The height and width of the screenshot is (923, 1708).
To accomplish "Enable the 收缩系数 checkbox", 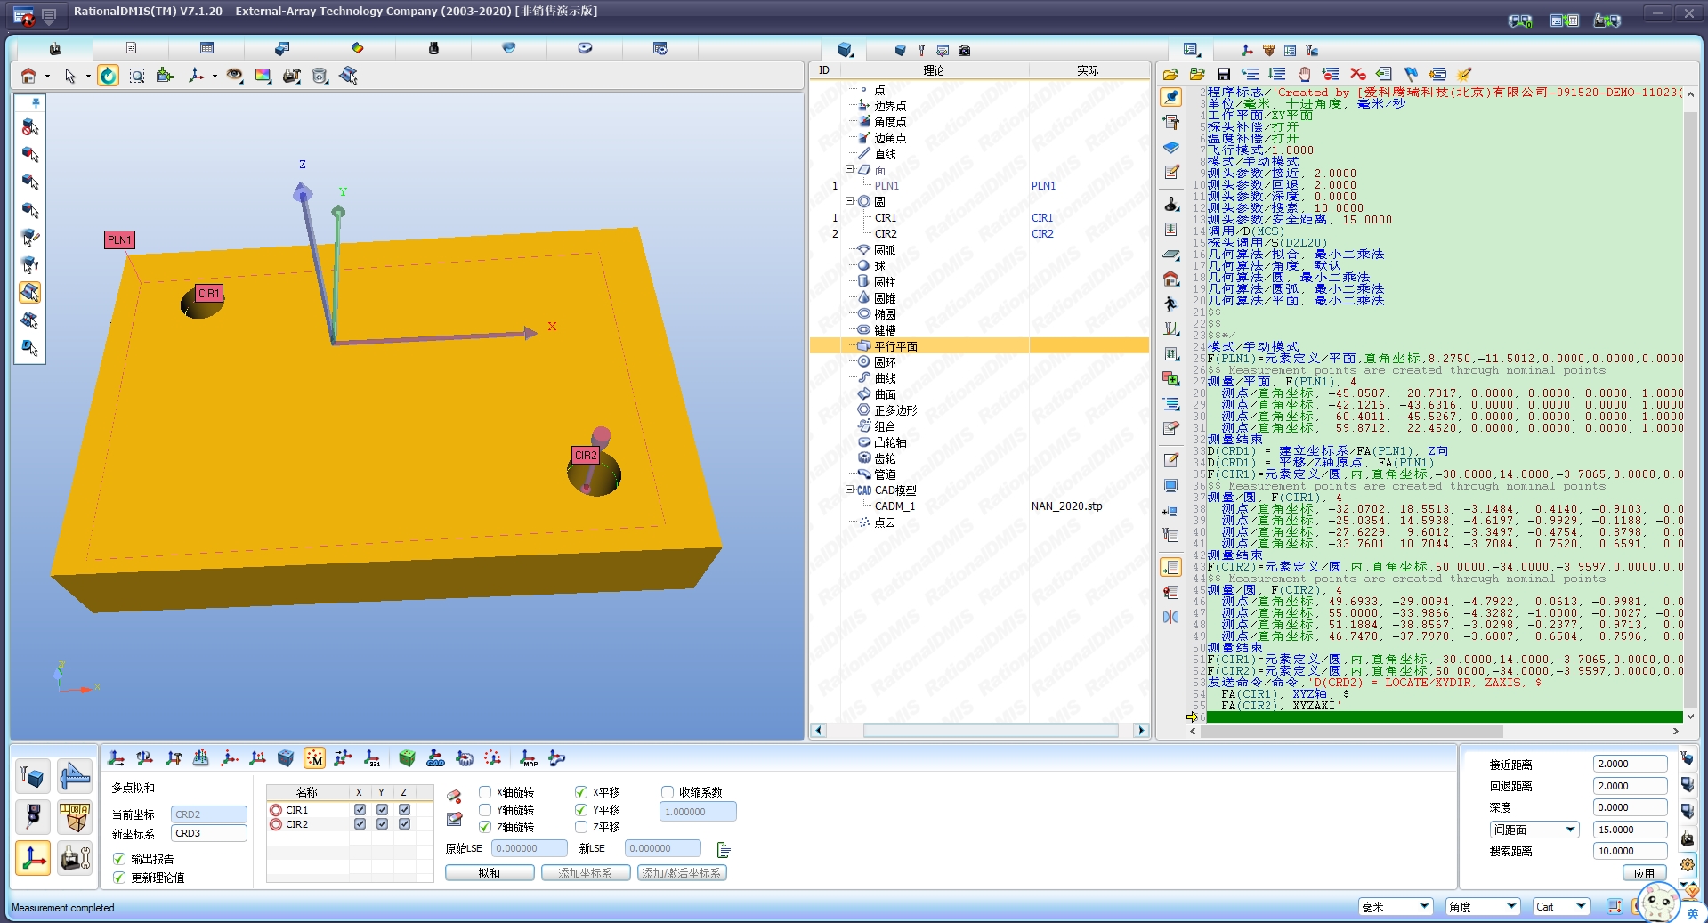I will pos(668,792).
